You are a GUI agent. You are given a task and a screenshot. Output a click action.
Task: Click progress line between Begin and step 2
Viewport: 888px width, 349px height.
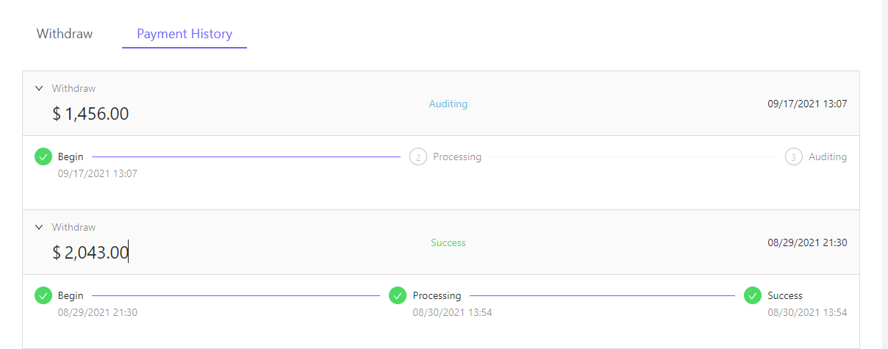pyautogui.click(x=246, y=156)
